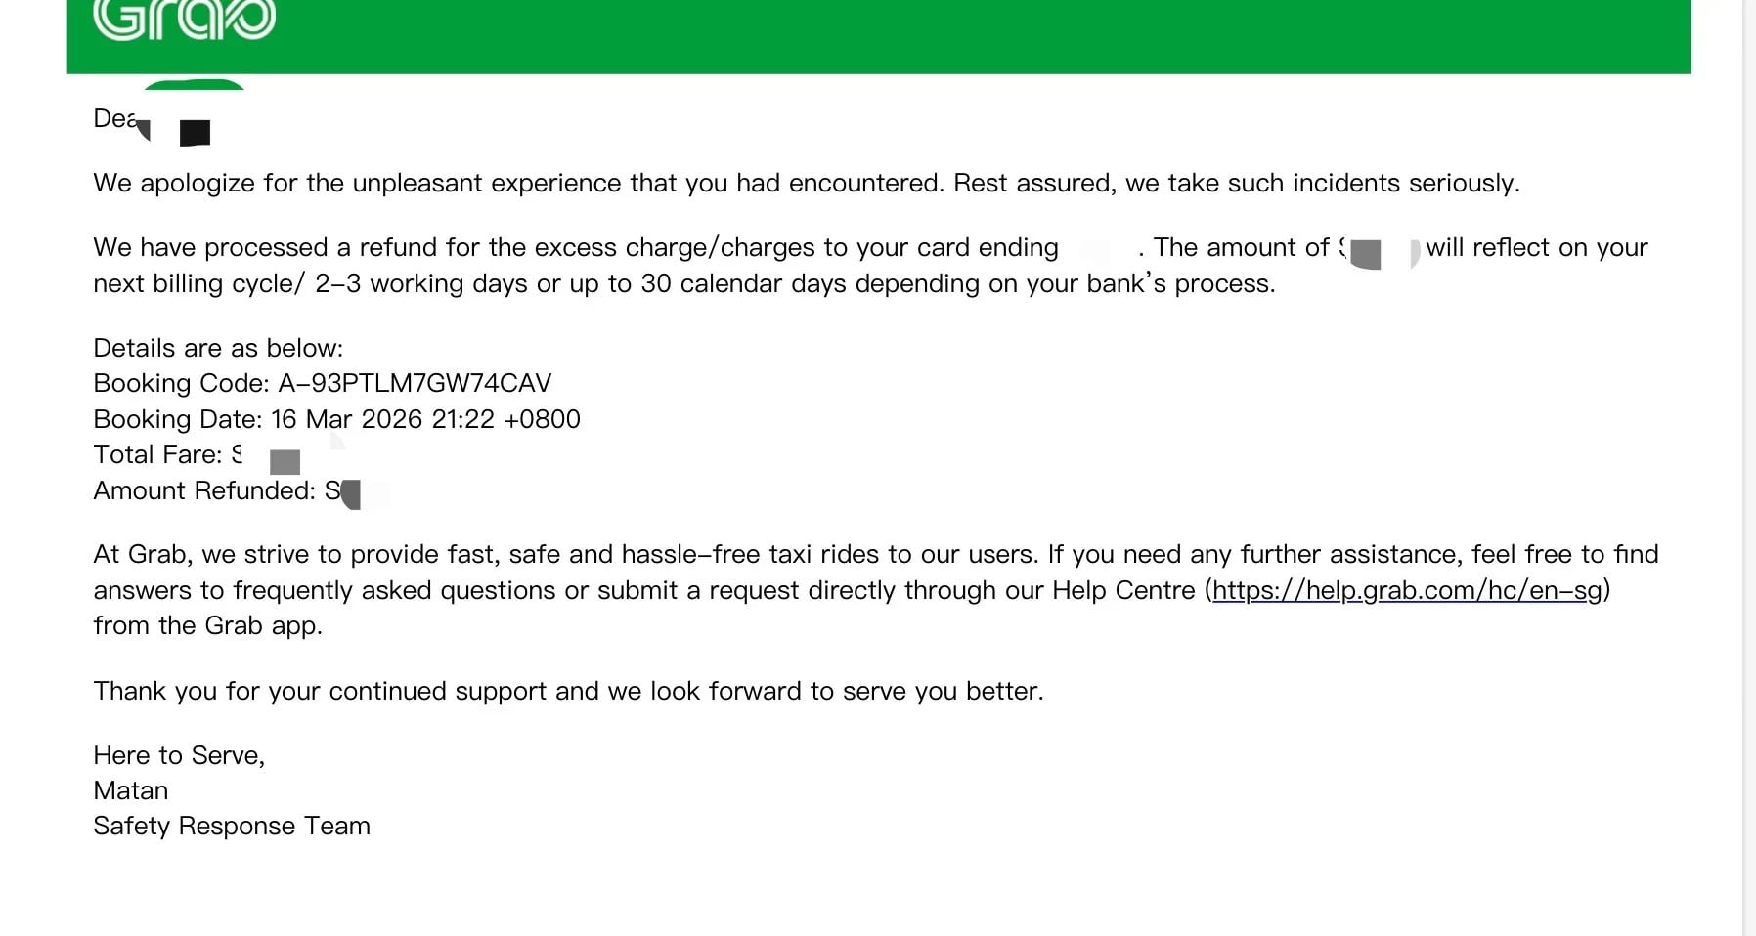Screen dimensions: 1756x936
Task: Click the Grab logo in header
Action: click(x=184, y=20)
